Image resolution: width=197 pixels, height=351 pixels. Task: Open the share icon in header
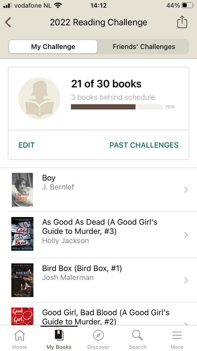pyautogui.click(x=182, y=22)
